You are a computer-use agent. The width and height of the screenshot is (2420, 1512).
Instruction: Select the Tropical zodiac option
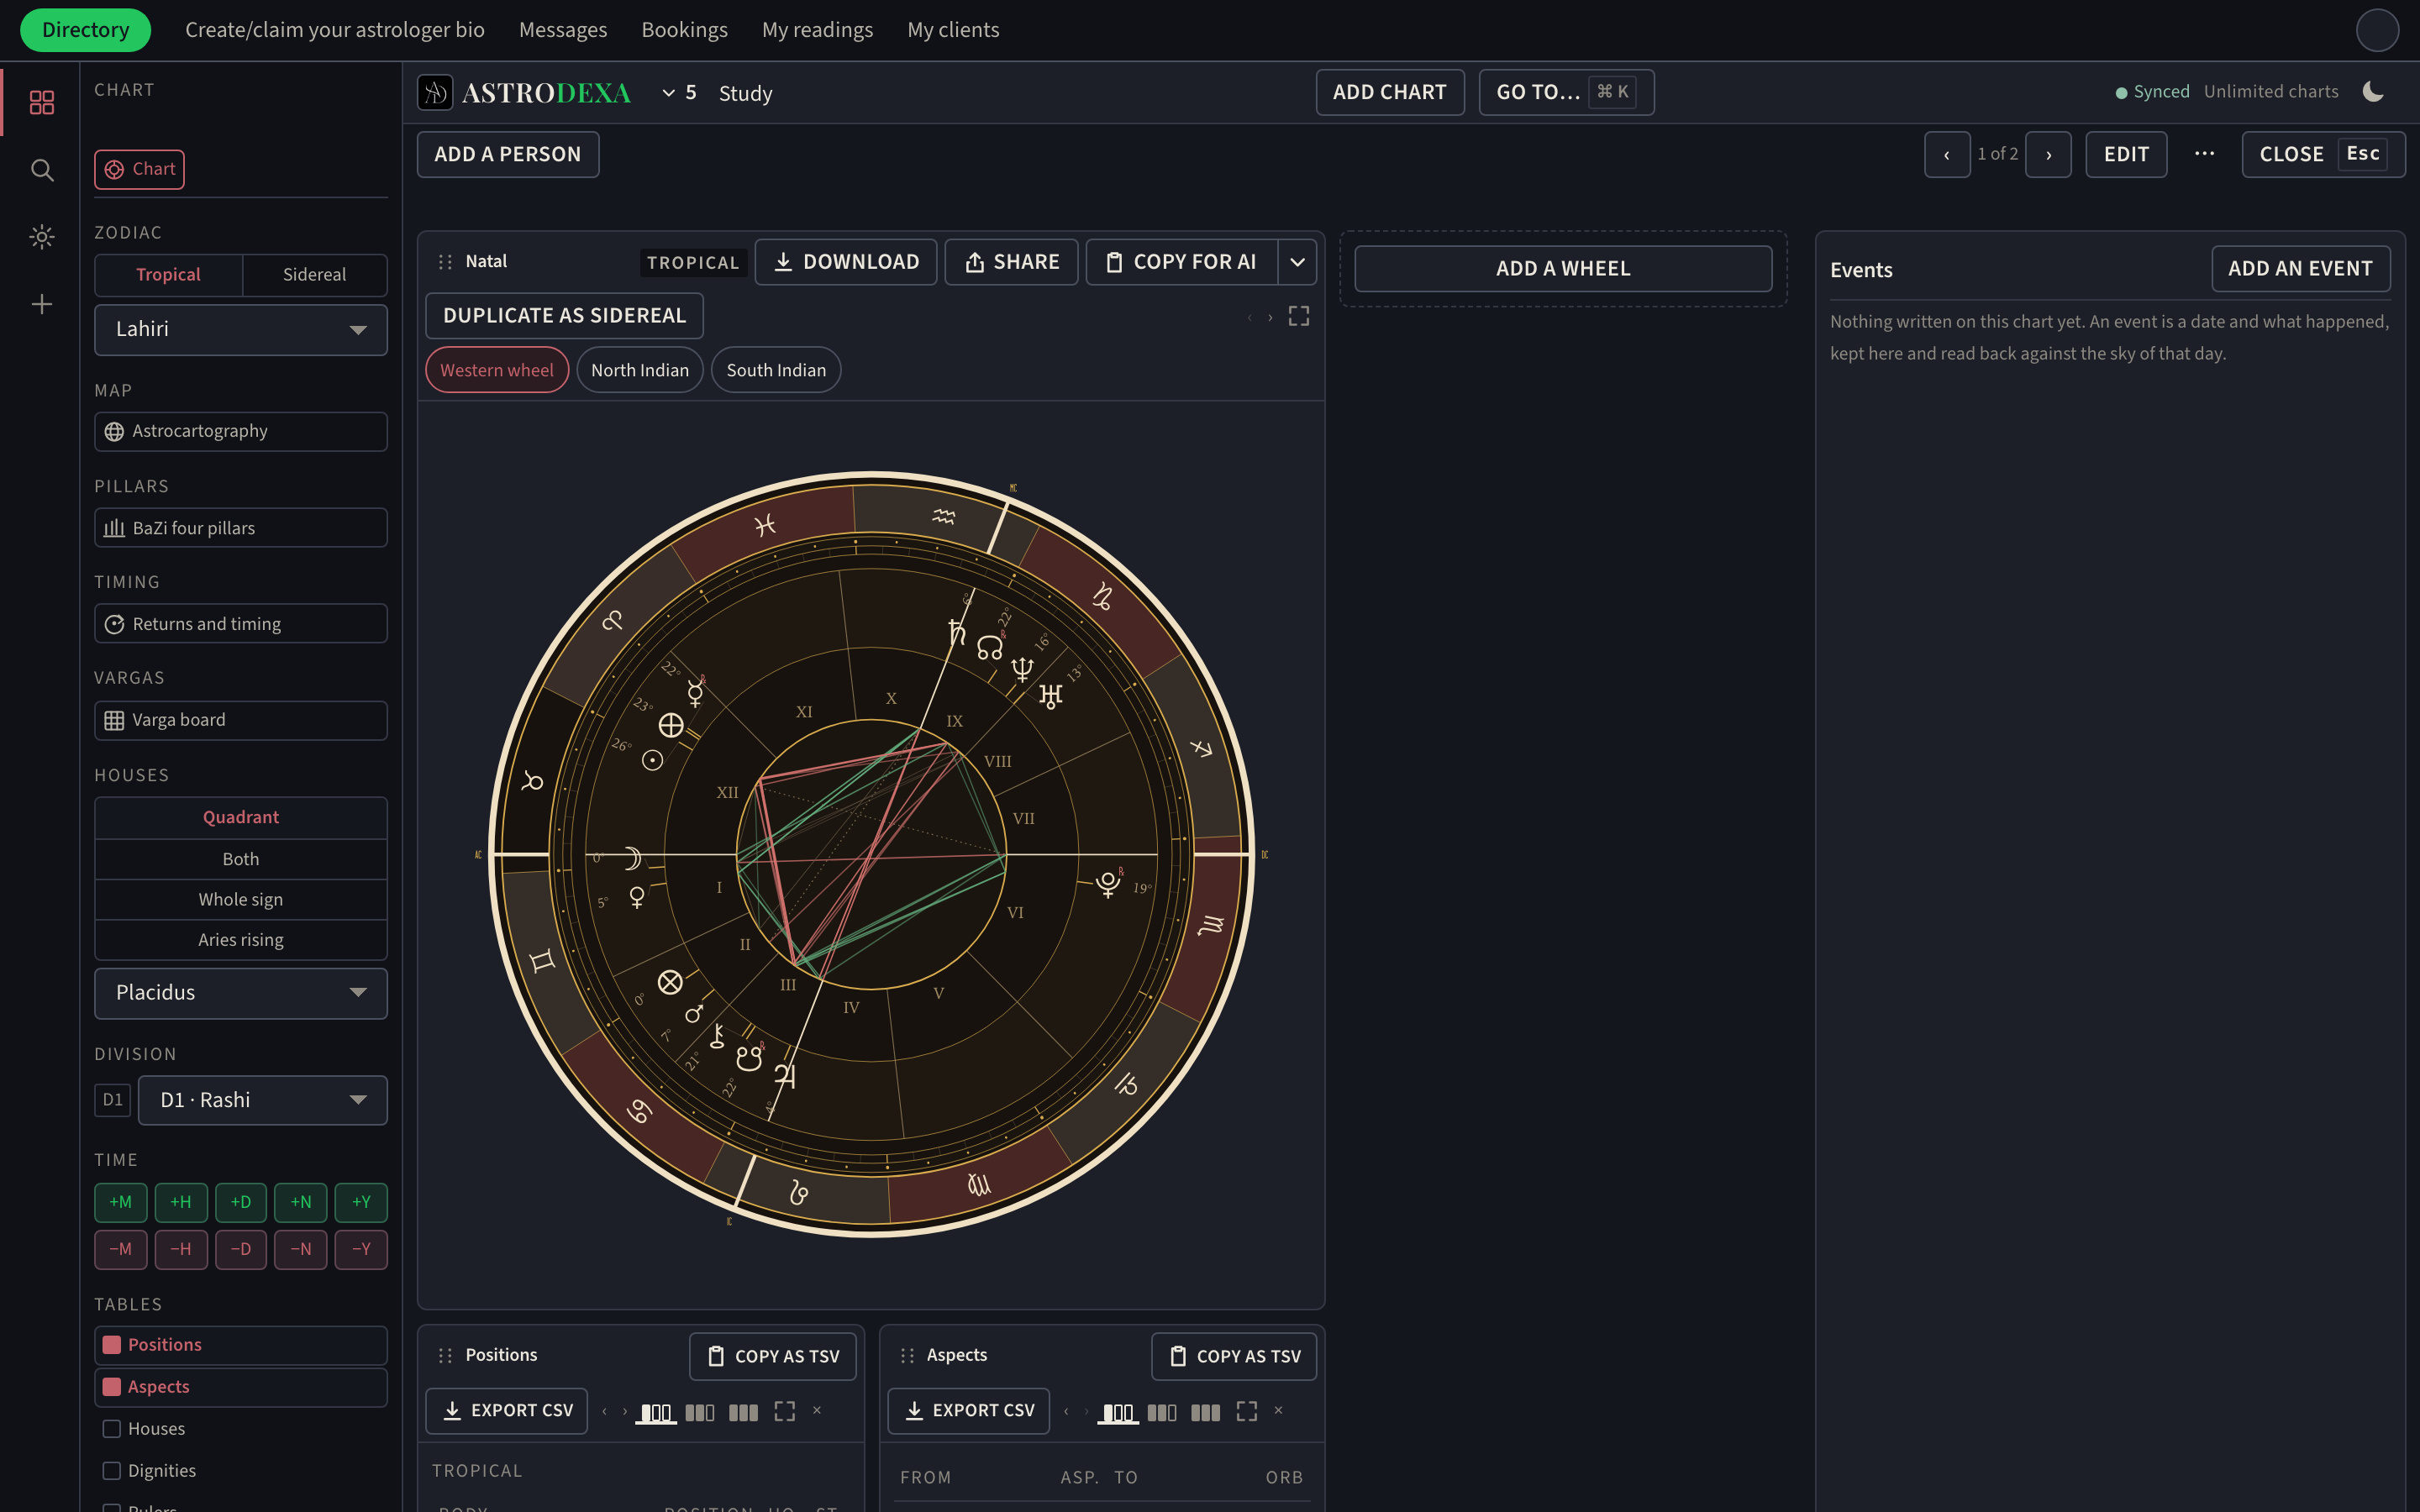click(x=168, y=275)
